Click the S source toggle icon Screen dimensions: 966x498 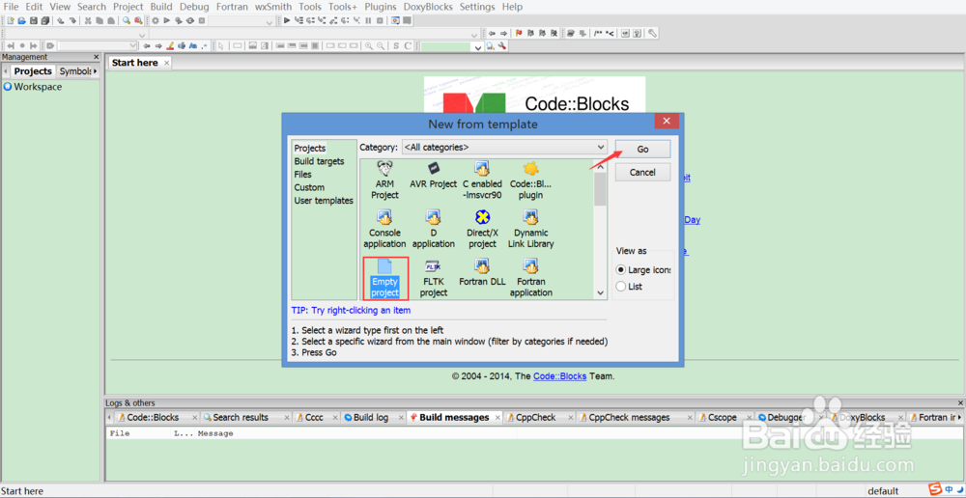396,45
